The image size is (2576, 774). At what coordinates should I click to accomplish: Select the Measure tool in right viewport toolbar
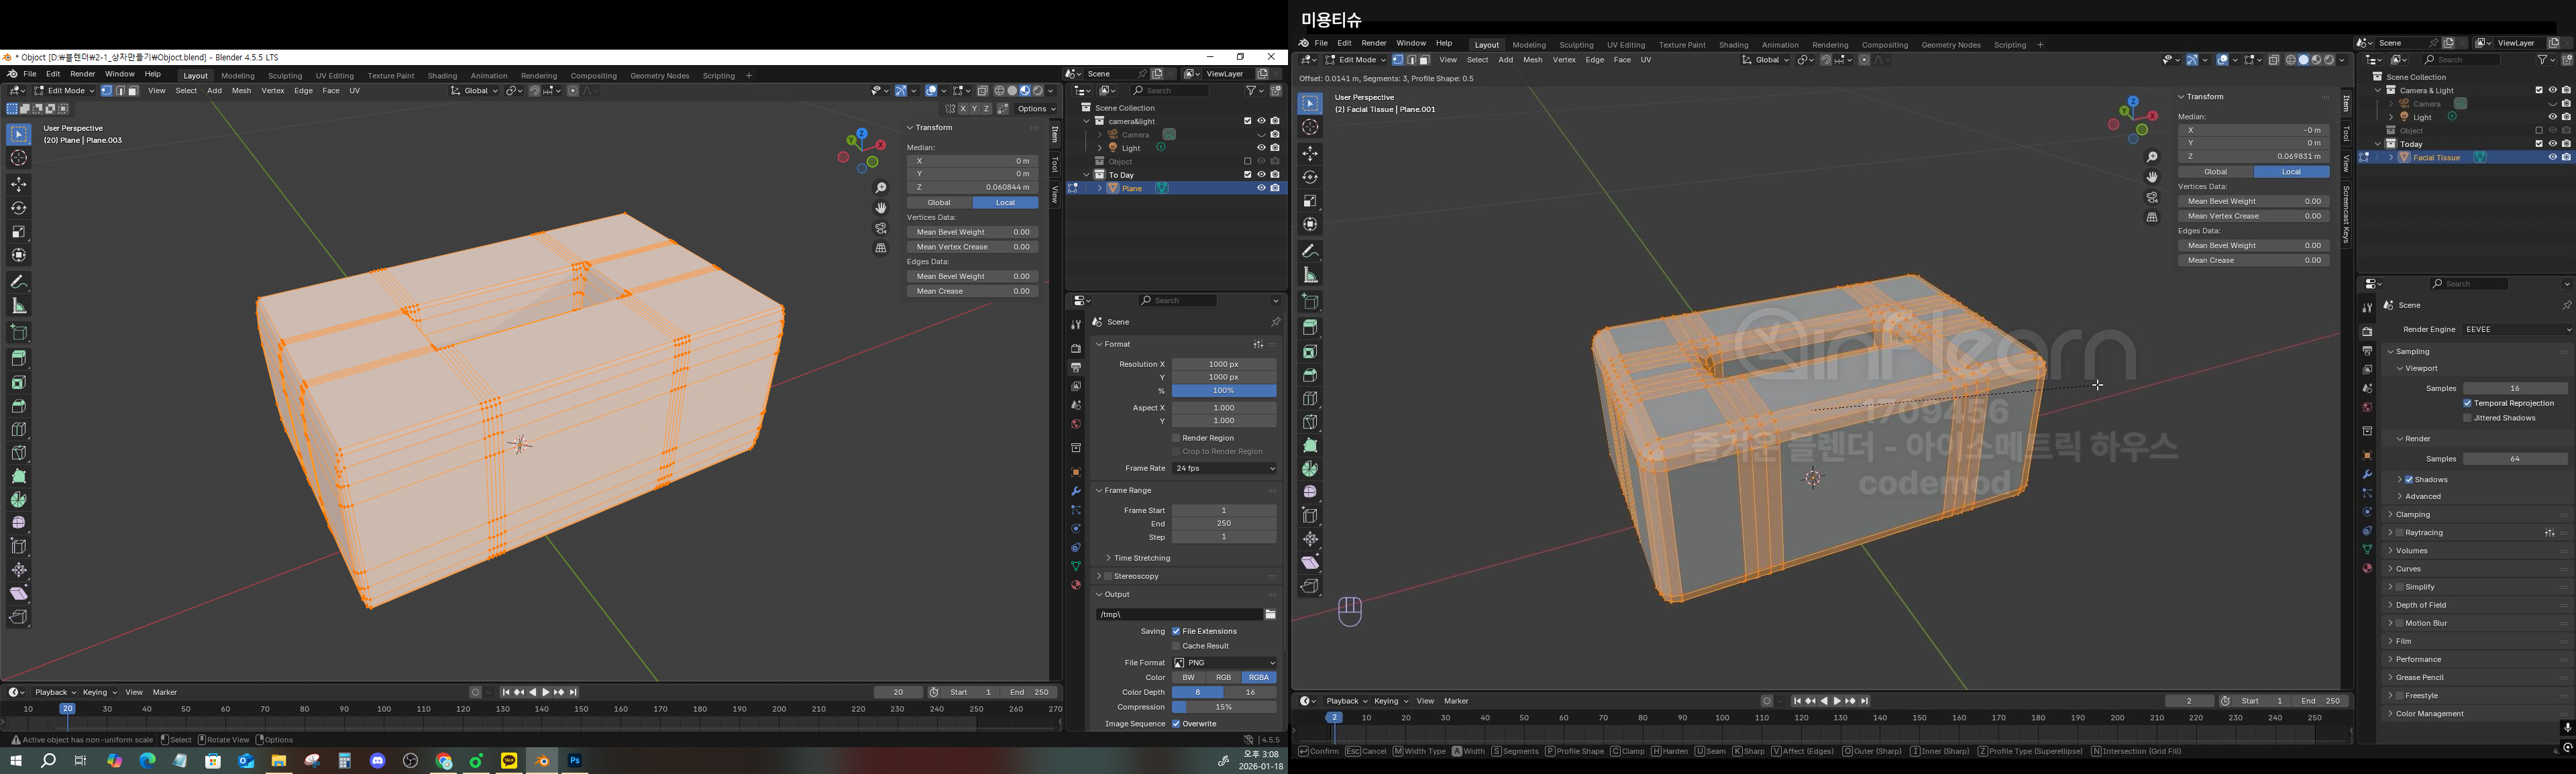pyautogui.click(x=1310, y=275)
